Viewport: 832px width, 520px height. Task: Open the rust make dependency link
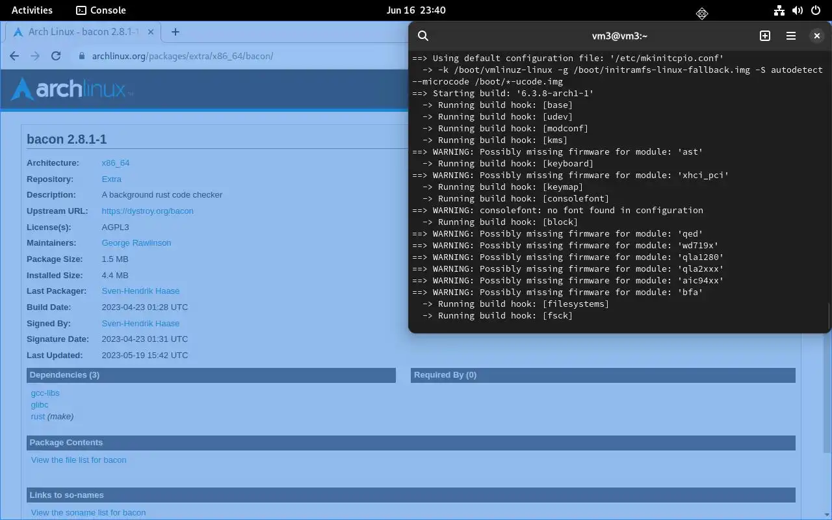(38, 416)
